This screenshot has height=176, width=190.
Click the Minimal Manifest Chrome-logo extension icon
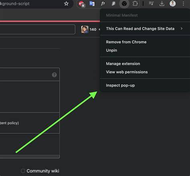point(124,4)
